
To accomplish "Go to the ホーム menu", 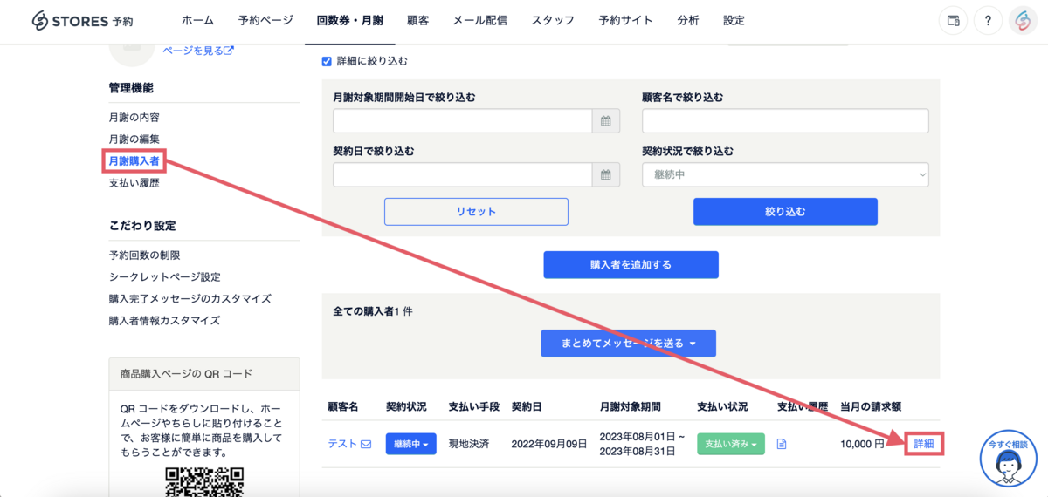I will [197, 21].
